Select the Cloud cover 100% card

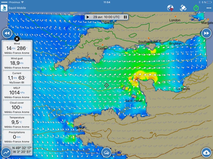17,107
